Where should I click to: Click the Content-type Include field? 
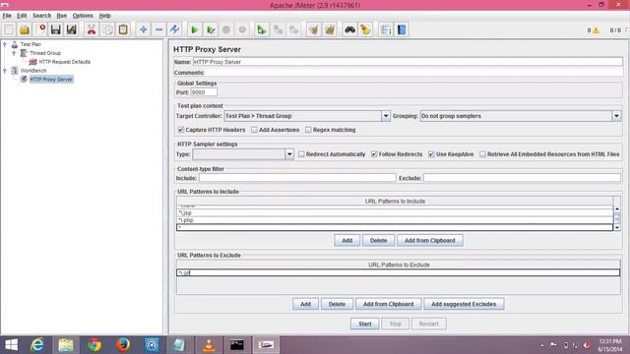click(x=297, y=178)
